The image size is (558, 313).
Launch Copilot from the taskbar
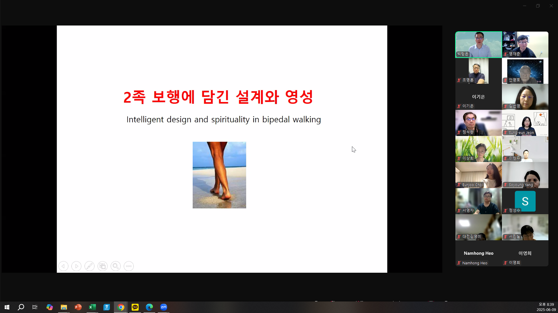pyautogui.click(x=49, y=307)
